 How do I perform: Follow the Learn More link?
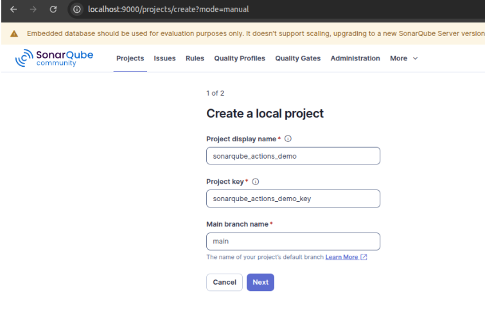(342, 257)
